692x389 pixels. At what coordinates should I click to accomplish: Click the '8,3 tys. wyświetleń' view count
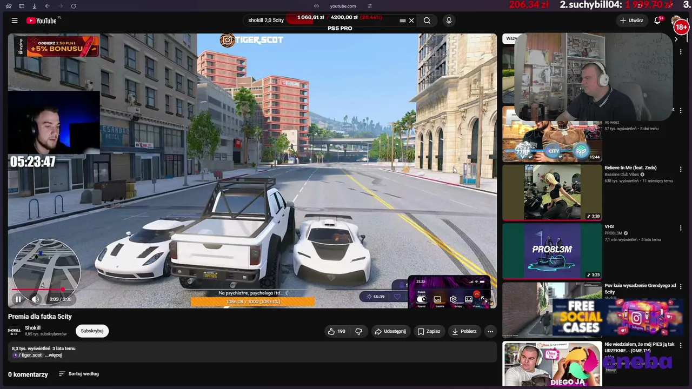[x=31, y=348]
